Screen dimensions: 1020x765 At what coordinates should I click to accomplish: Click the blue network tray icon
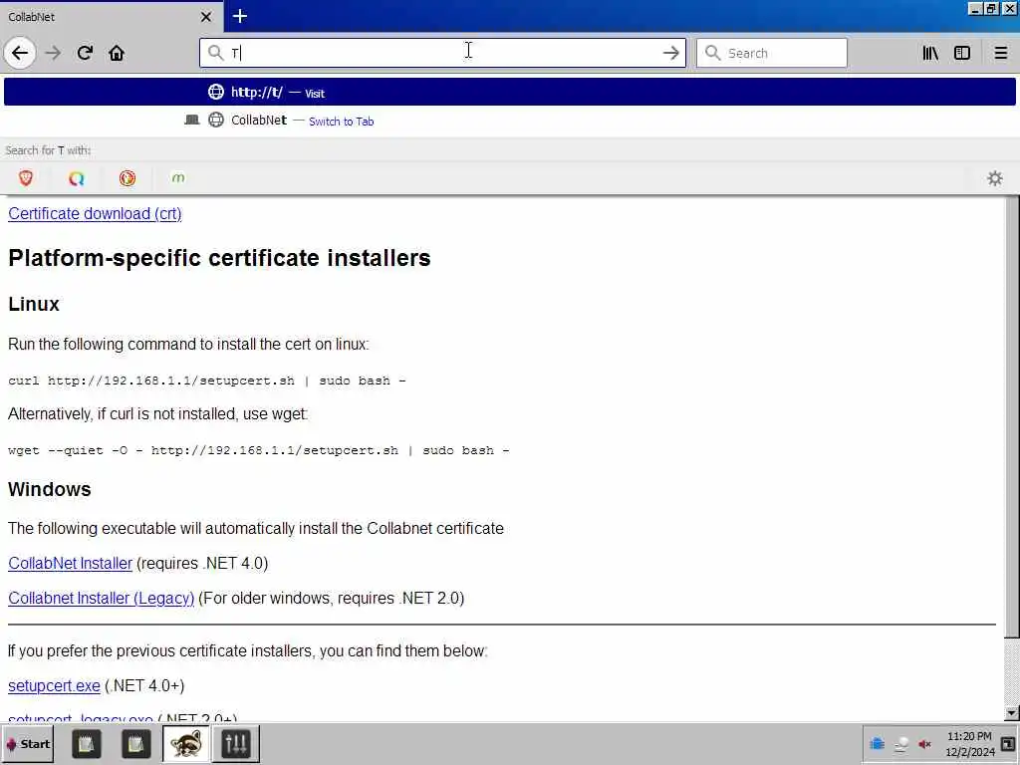877,743
